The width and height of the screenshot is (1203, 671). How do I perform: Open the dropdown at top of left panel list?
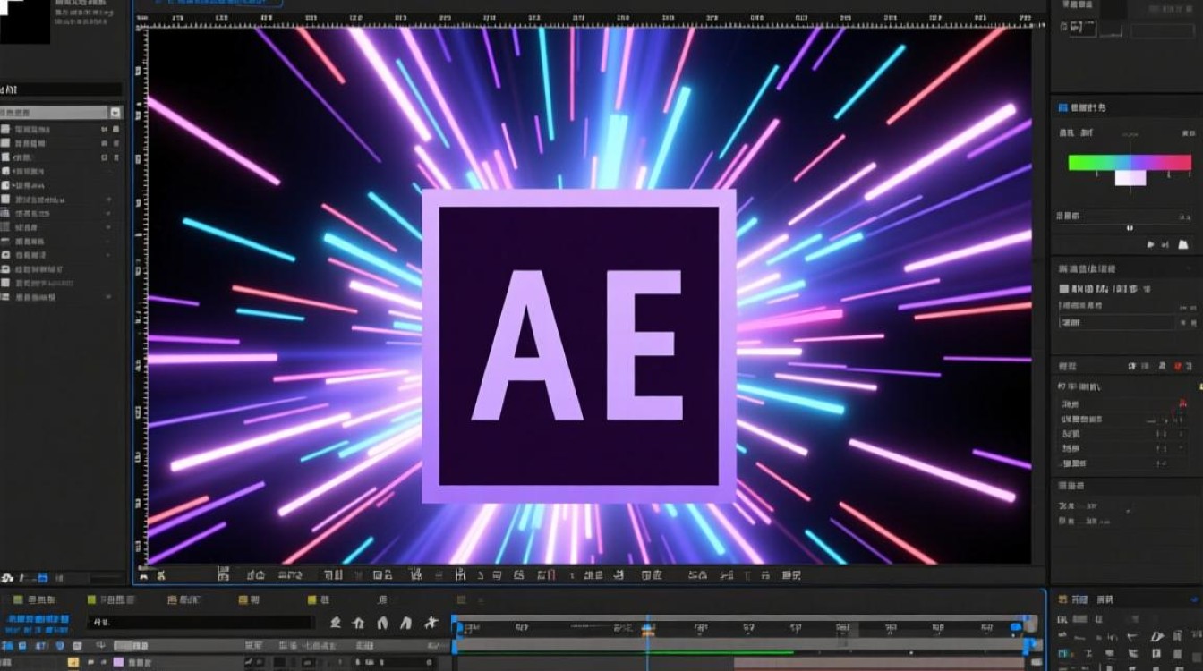pyautogui.click(x=115, y=113)
